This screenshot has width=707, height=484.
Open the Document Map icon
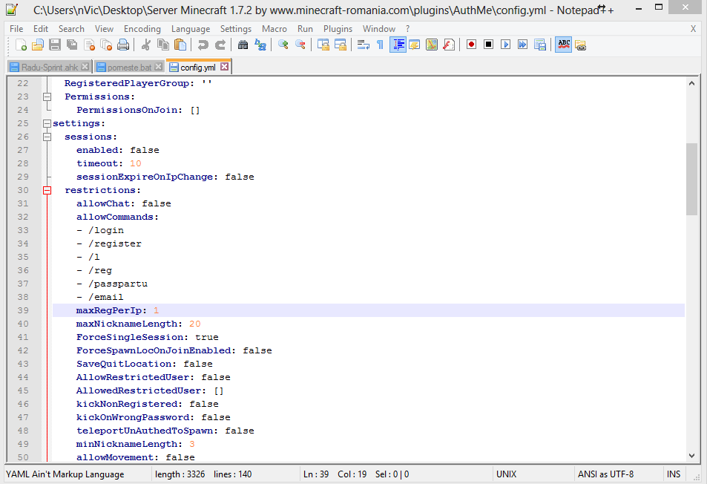pyautogui.click(x=432, y=45)
